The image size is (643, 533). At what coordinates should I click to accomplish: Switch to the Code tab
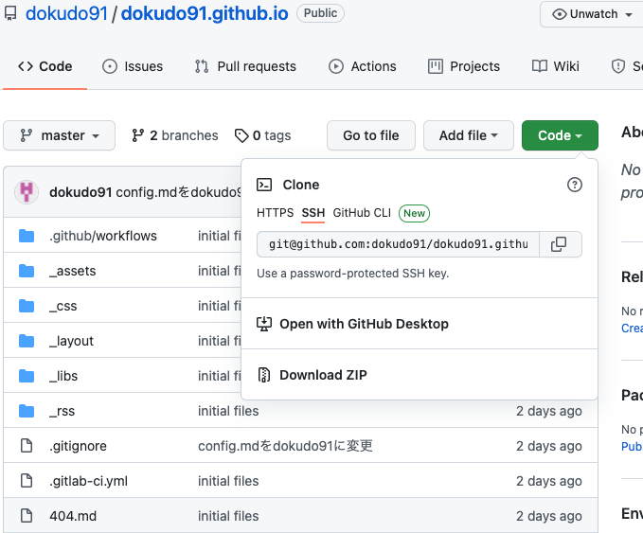tap(45, 66)
